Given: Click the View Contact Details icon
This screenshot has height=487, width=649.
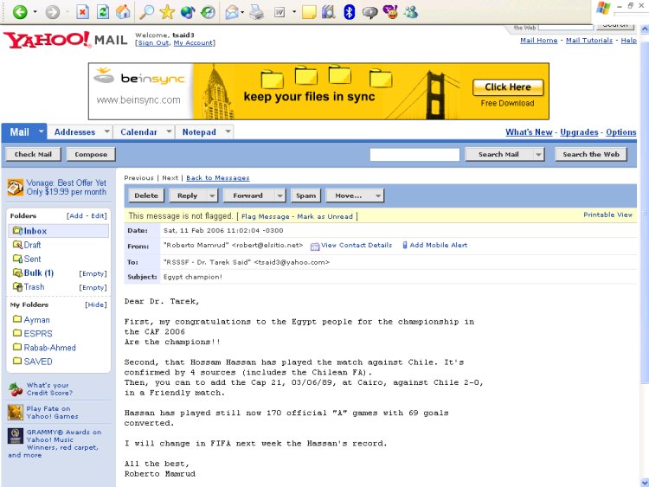Looking at the screenshot, I should pyautogui.click(x=315, y=246).
